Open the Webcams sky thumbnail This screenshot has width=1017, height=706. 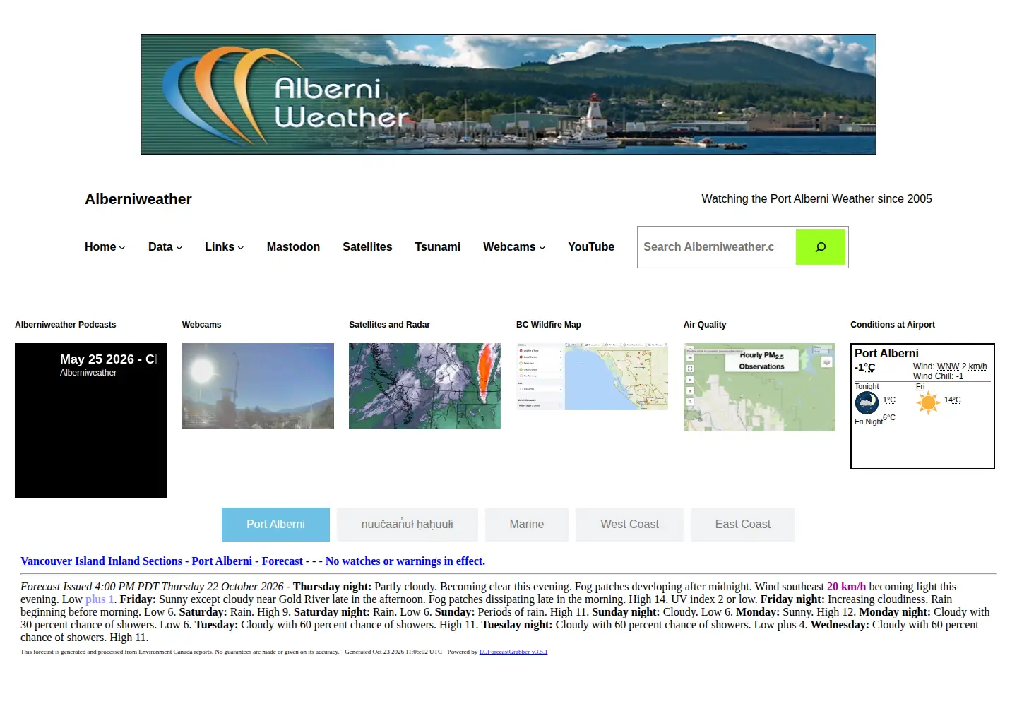coord(258,385)
